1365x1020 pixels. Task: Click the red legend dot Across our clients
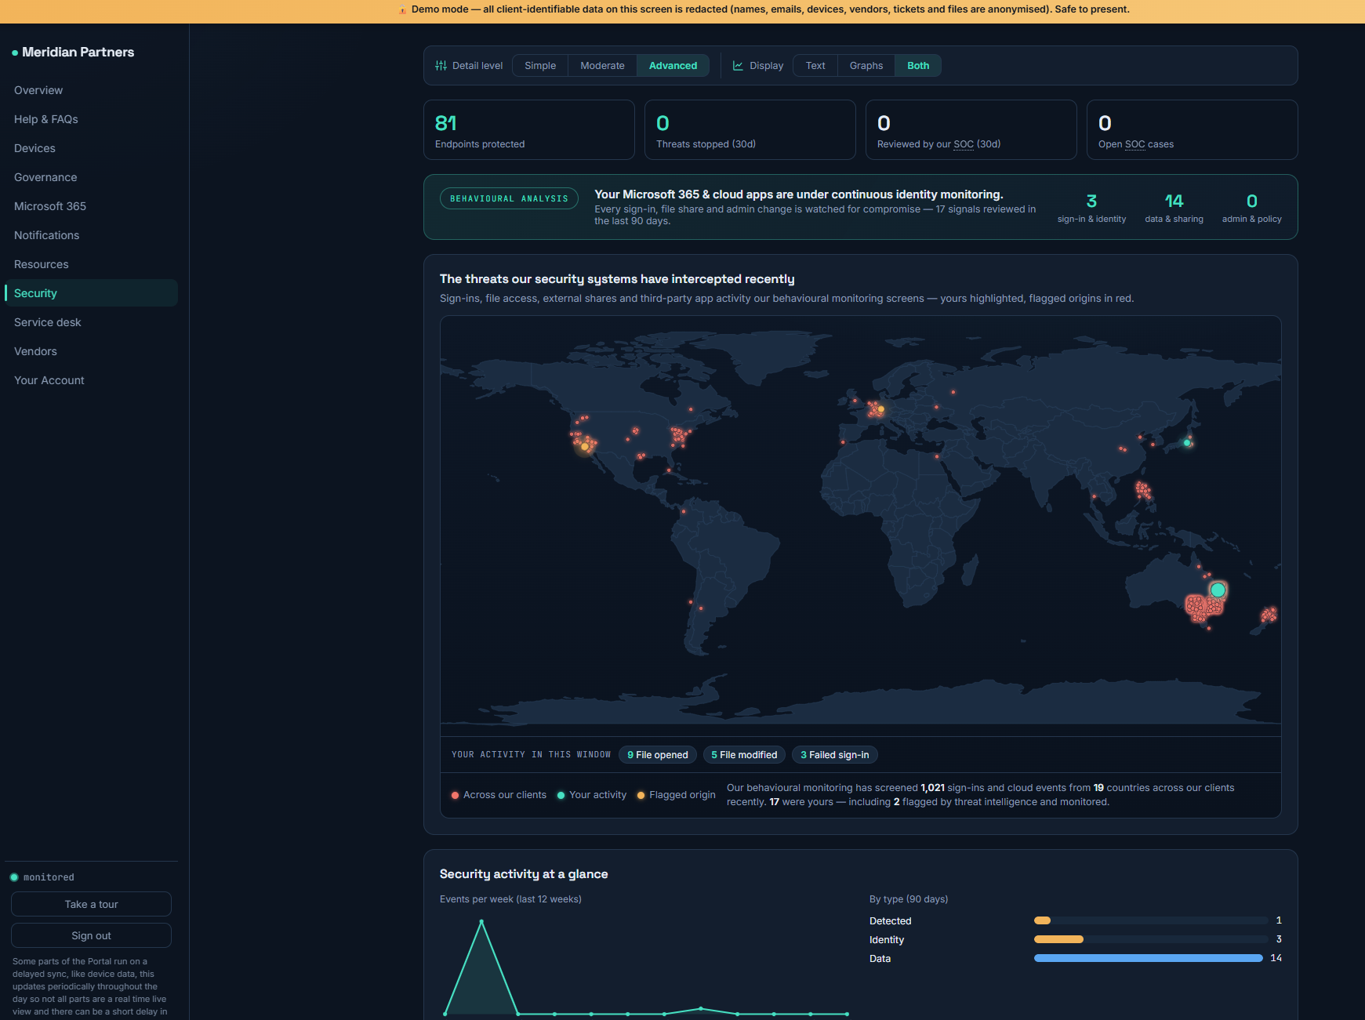(x=455, y=795)
